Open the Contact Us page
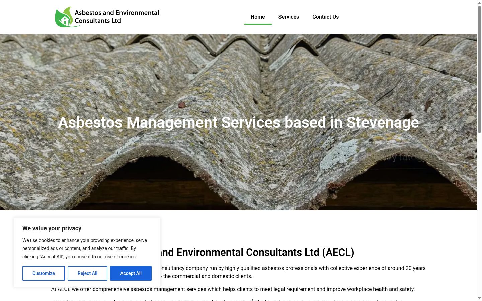The height and width of the screenshot is (301, 482). [x=325, y=17]
